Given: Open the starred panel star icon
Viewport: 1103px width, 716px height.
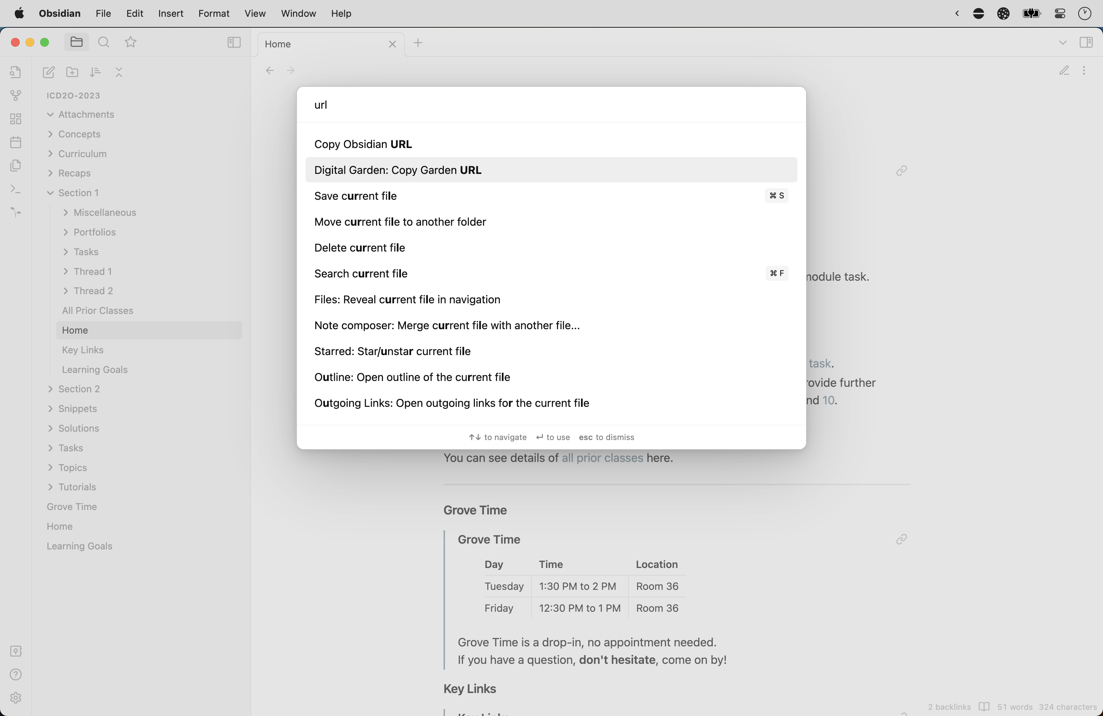Looking at the screenshot, I should [x=131, y=42].
